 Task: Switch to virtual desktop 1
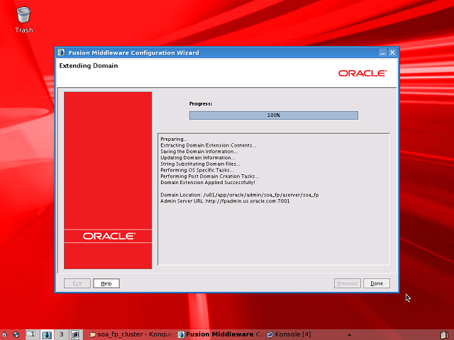tap(31, 334)
